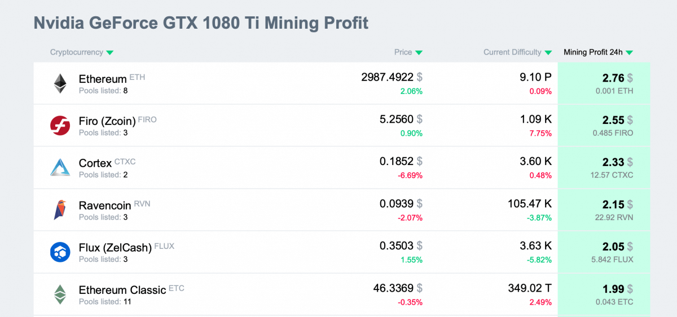
Task: Open the Ethereum coin name link
Action: pyautogui.click(x=103, y=79)
